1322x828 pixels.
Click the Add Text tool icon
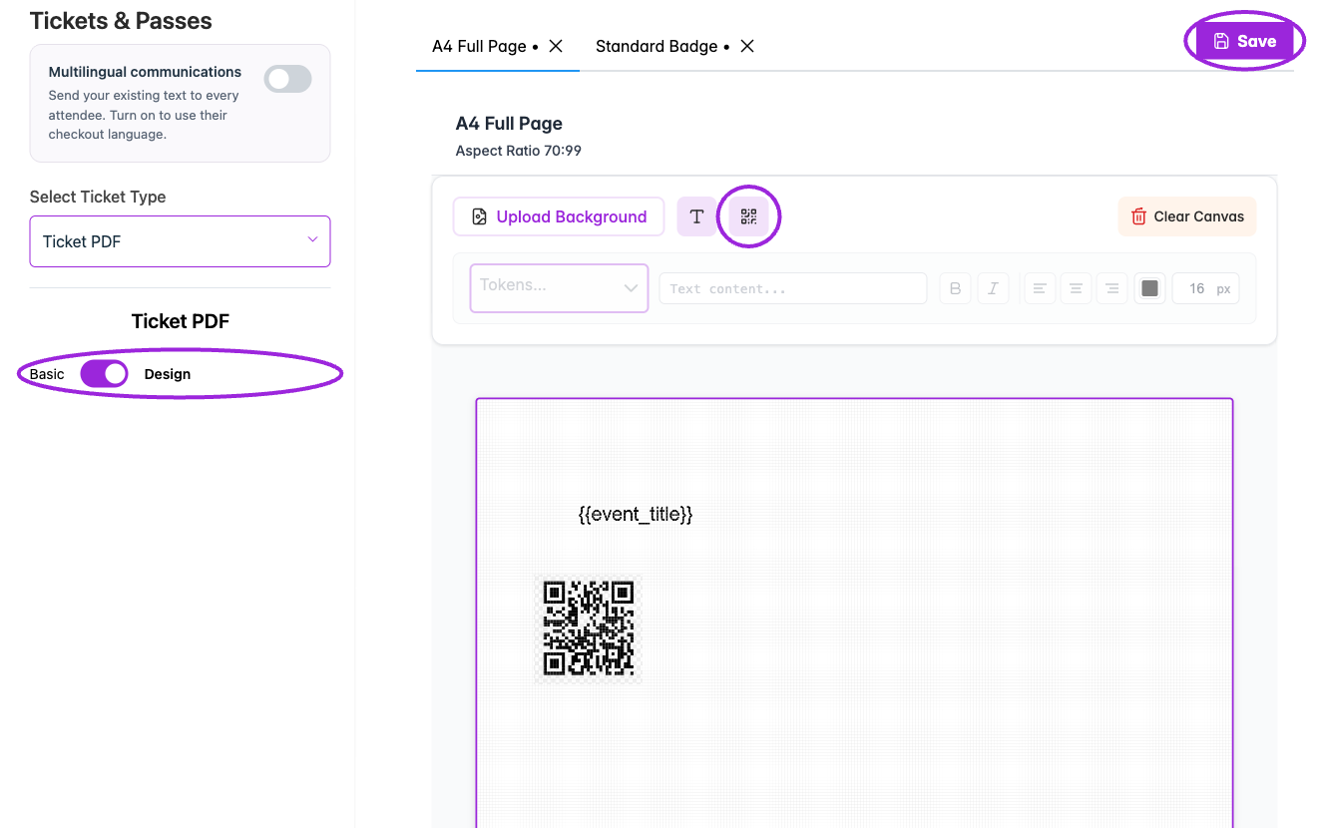tap(696, 216)
